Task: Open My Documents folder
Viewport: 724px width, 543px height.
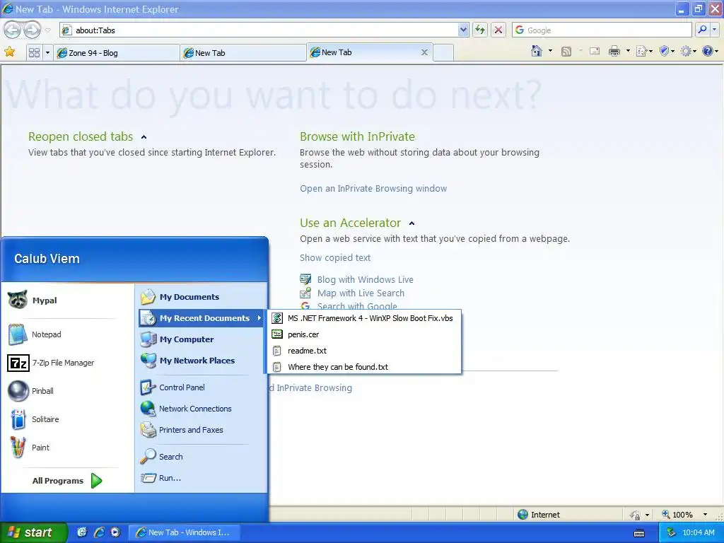Action: coord(201,297)
